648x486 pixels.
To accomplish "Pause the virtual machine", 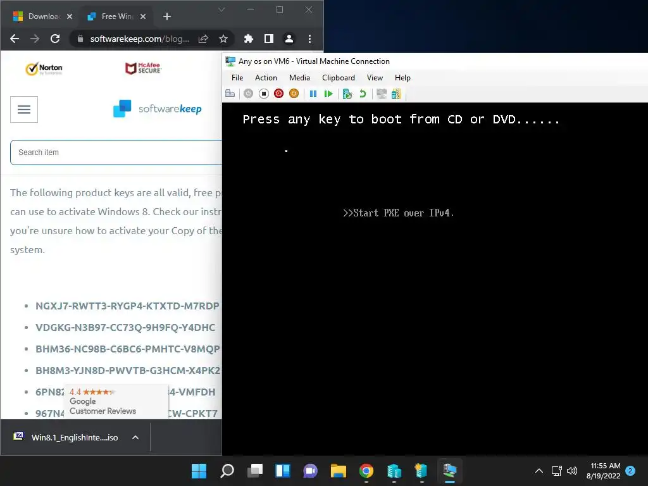I will [x=313, y=94].
